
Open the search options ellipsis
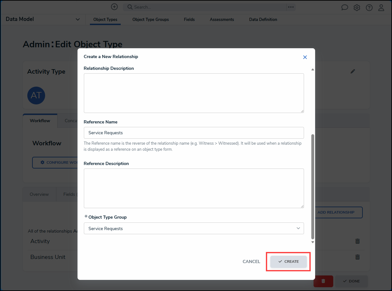point(291,7)
